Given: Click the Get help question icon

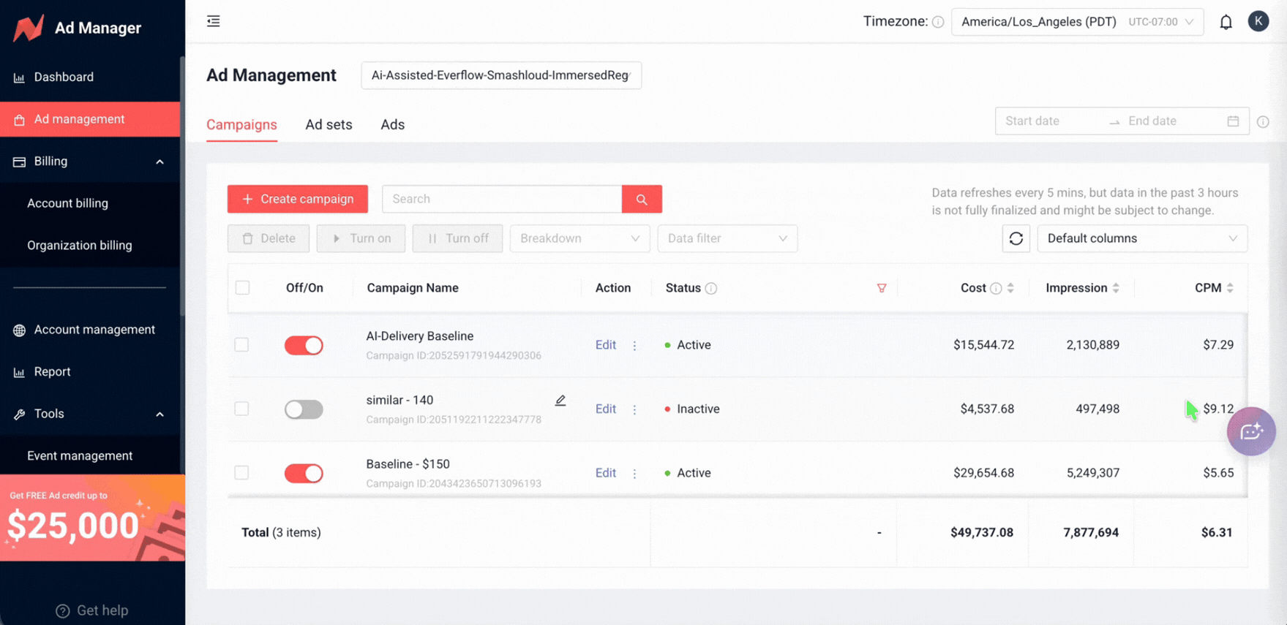Looking at the screenshot, I should tap(63, 610).
